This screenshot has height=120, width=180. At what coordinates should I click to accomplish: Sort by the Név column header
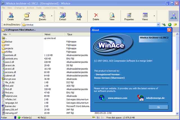(x=5, y=34)
